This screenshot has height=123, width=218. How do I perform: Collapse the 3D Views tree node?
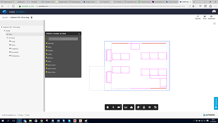coord(7,38)
